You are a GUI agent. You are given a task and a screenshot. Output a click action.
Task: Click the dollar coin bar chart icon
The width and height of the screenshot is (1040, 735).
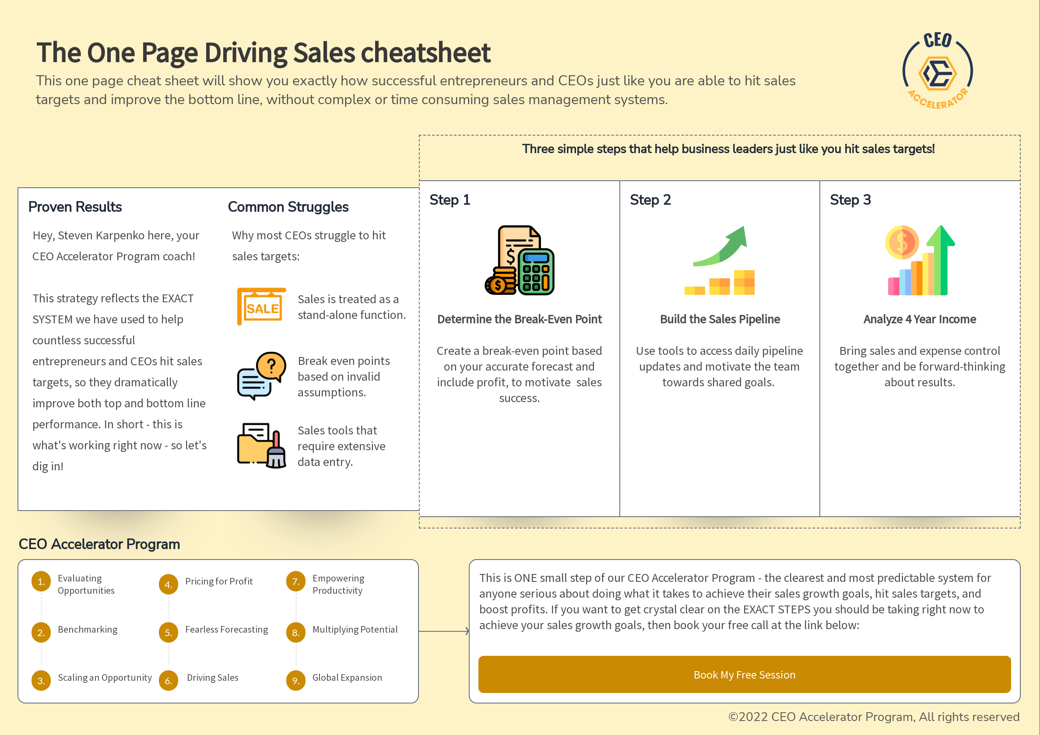[x=920, y=260]
